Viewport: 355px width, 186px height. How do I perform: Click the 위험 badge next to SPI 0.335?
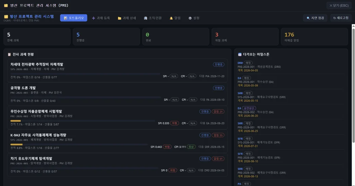[174, 123]
